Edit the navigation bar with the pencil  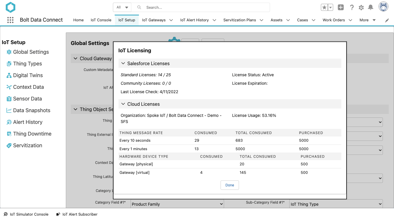(387, 20)
